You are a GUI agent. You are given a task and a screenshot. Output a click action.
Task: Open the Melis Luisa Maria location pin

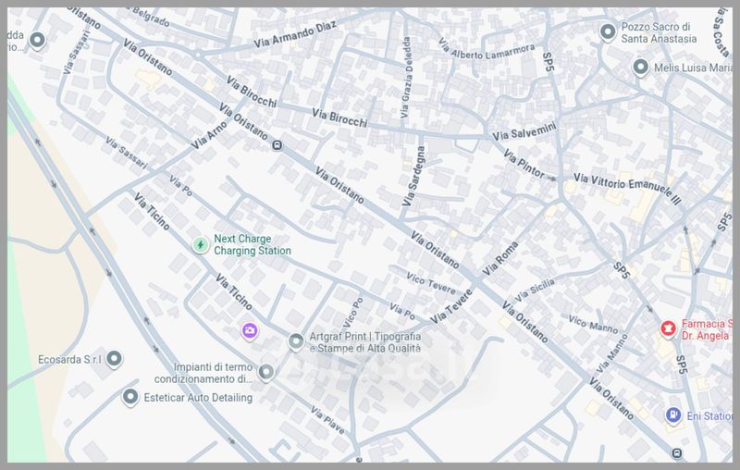coord(640,68)
